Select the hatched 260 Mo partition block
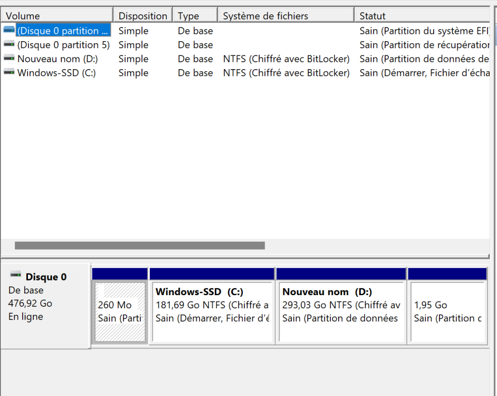The width and height of the screenshot is (497, 396). pos(120,312)
